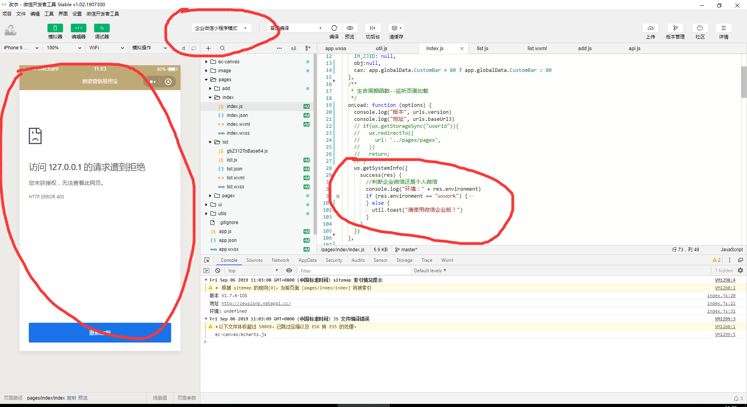Click the collapse file tree panel icon

[308, 48]
